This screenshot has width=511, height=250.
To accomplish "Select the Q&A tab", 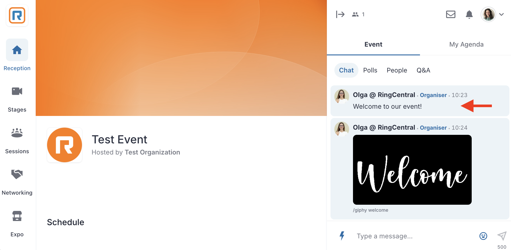I will pos(423,70).
